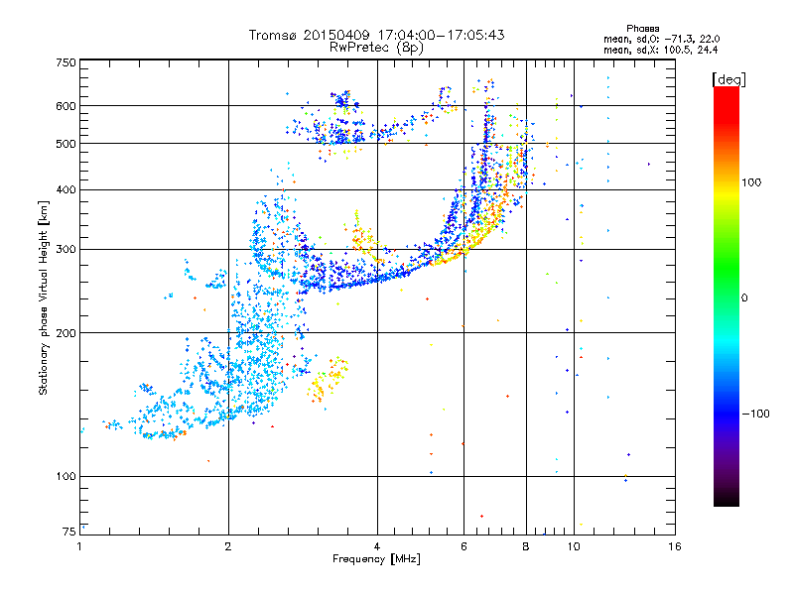Select the 'mean, sd,X: 100.5, 24.4' line
This screenshot has width=794, height=595.
(x=660, y=50)
